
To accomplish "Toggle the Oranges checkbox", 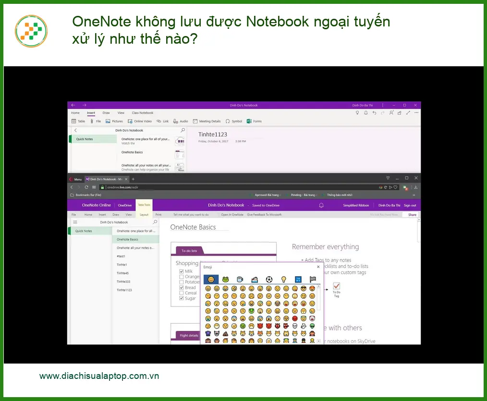I will [x=182, y=277].
